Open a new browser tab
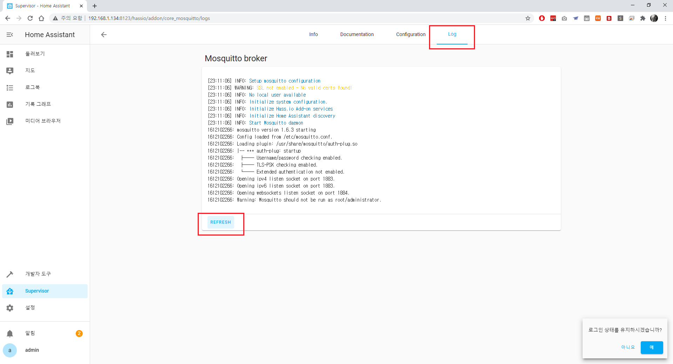 click(95, 6)
